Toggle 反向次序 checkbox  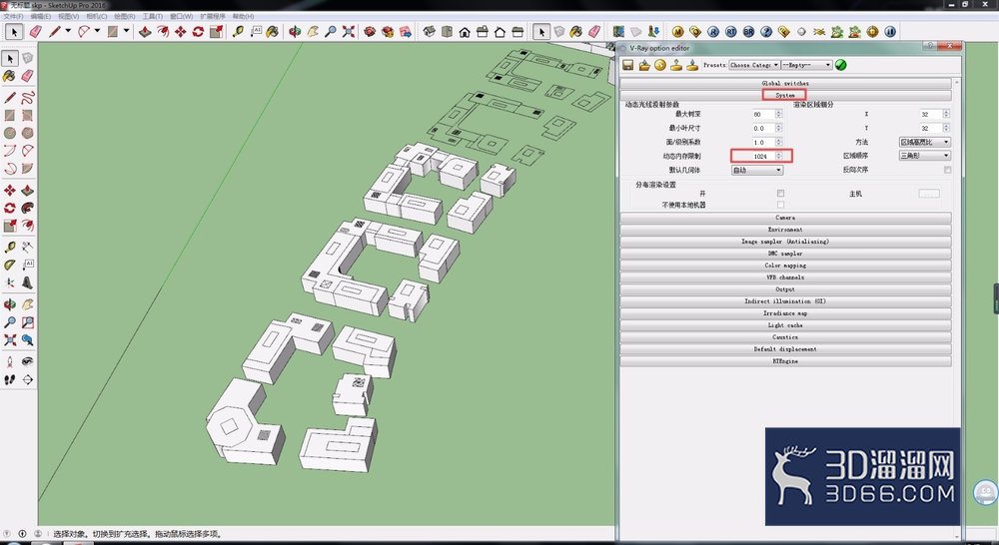[947, 170]
